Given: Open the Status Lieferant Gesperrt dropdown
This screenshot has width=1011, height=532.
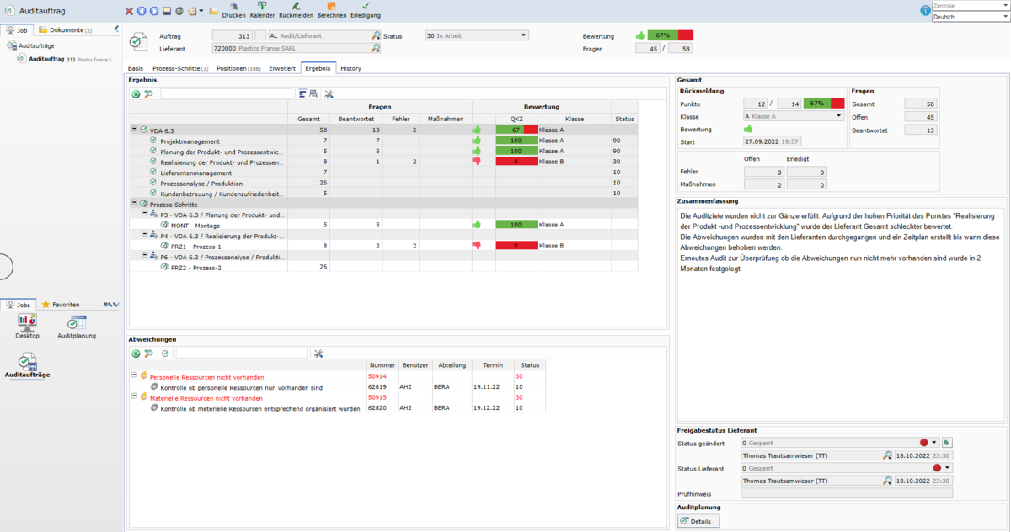Looking at the screenshot, I should point(948,468).
